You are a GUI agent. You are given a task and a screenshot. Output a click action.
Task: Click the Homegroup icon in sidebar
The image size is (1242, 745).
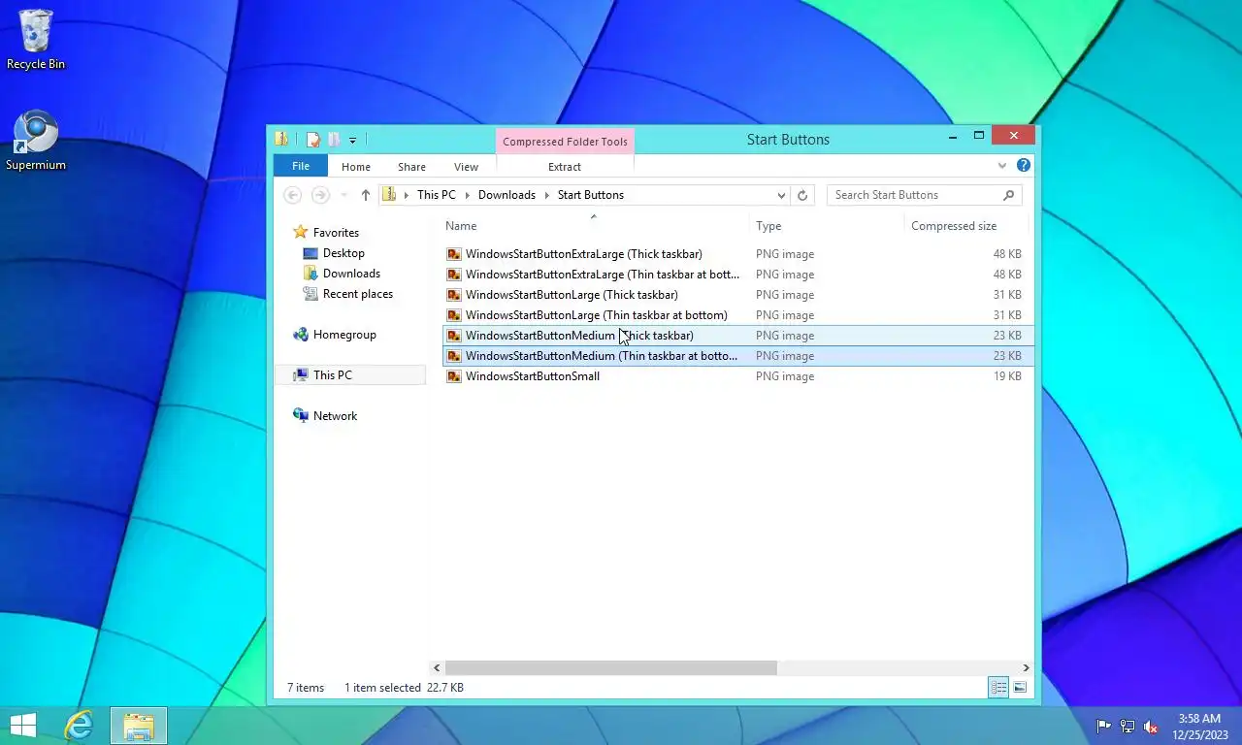coord(301,335)
